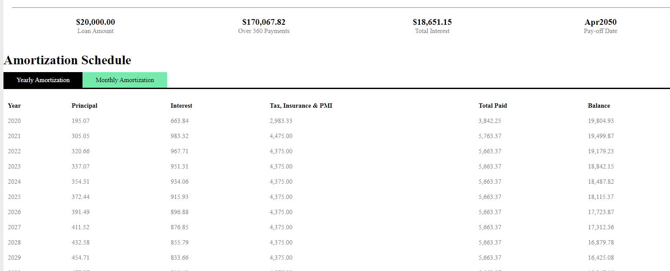Click the $18,651.15 total interest figure

coord(432,22)
